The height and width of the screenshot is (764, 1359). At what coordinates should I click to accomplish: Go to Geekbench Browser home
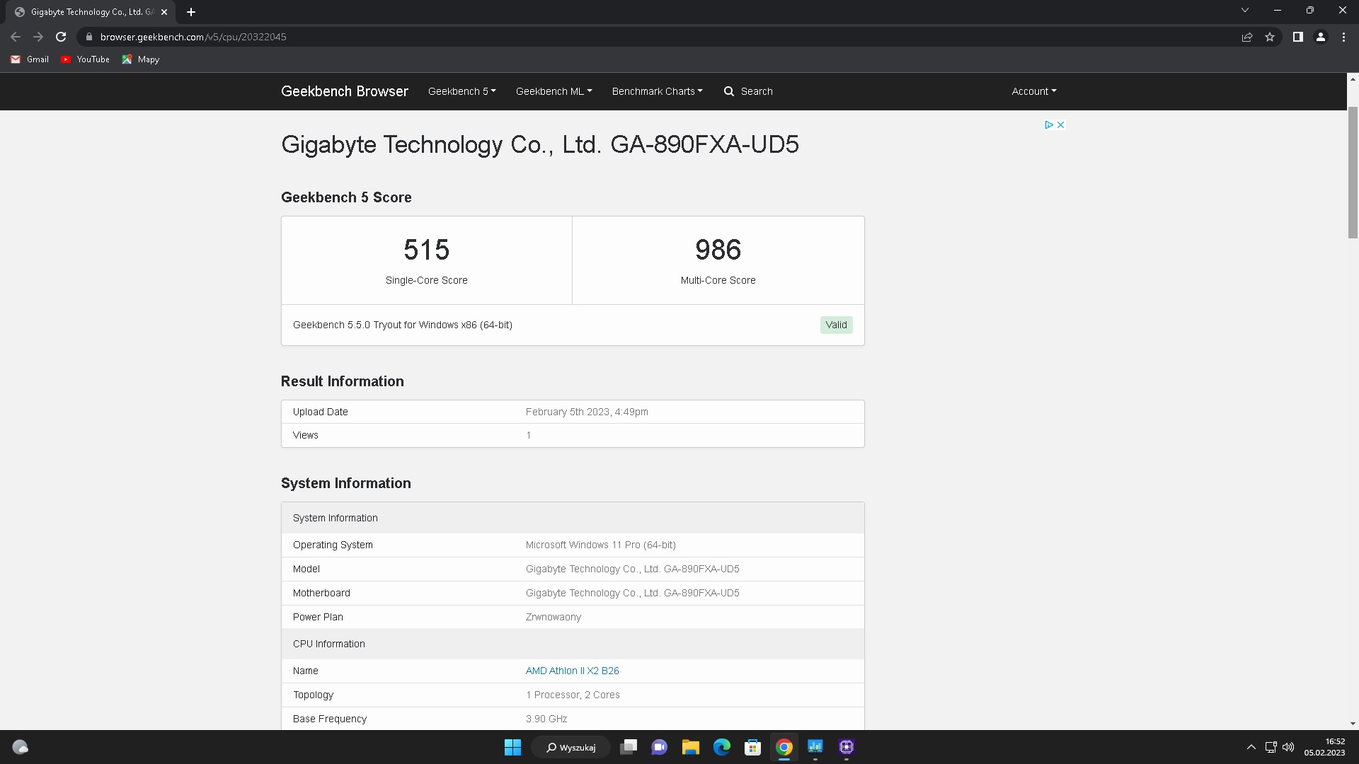pyautogui.click(x=345, y=91)
